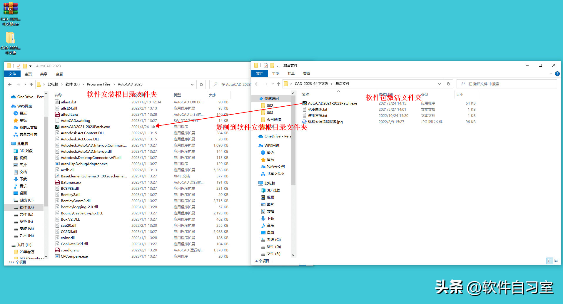Viewport: 563px width, 304px height.
Task: Refresh the AutoCAD 2023 folder view
Action: (x=201, y=85)
